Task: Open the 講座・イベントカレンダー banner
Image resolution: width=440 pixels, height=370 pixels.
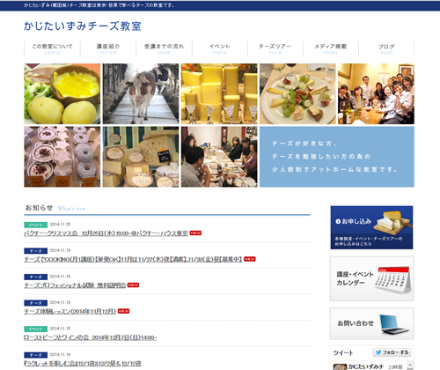Action: point(371,278)
